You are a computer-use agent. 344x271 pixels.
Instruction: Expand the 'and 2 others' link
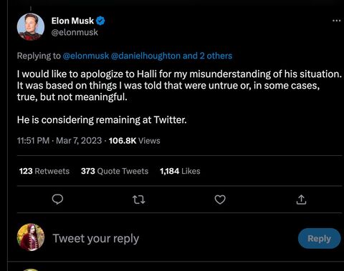pos(207,56)
